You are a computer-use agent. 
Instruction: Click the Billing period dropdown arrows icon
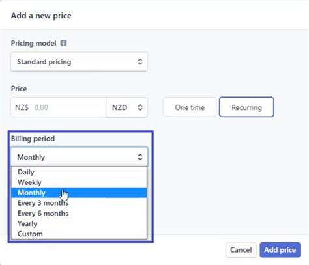click(x=140, y=157)
